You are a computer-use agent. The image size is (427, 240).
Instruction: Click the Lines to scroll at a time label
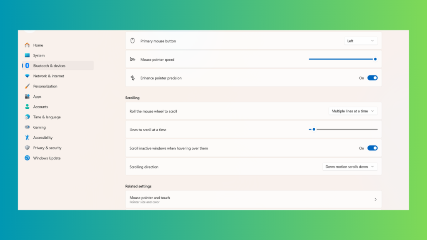point(148,130)
